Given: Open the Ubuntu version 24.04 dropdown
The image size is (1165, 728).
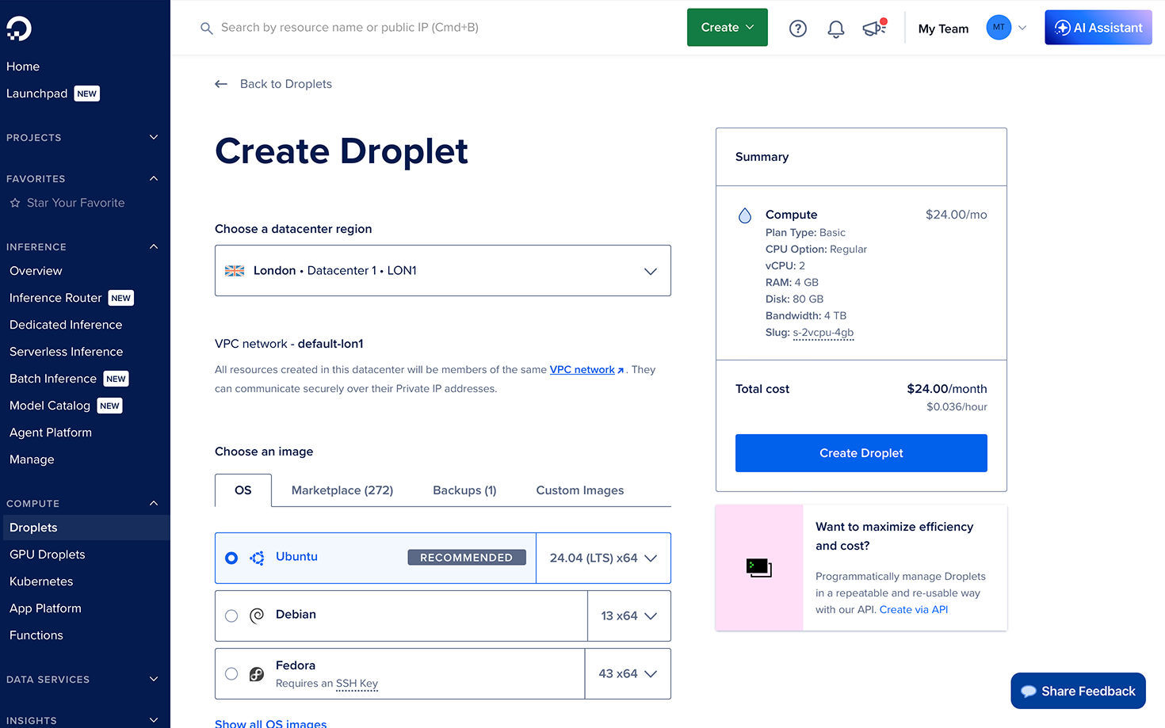Looking at the screenshot, I should click(604, 558).
